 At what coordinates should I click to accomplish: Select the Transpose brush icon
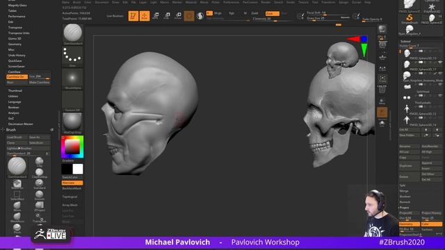point(40,217)
